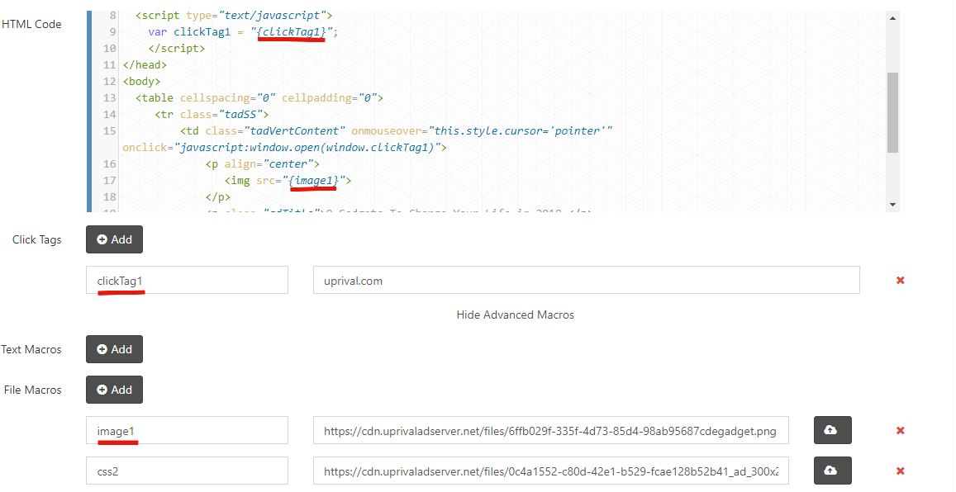Image resolution: width=956 pixels, height=492 pixels.
Task: Click the code editor scroll down arrow
Action: coord(892,205)
